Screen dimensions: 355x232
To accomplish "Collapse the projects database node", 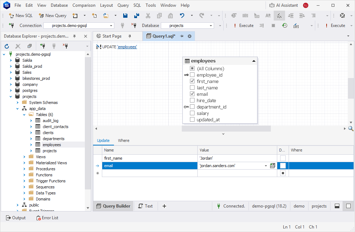I will pos(11,96).
